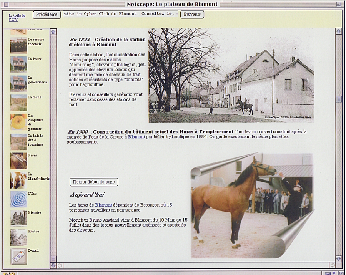Select the apple icon for Les croqueurs de pommes
346x275 pixels.
tap(18, 122)
